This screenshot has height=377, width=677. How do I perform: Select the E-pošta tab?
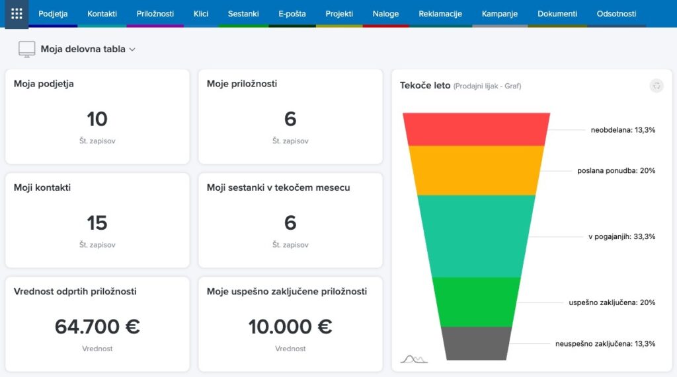292,14
